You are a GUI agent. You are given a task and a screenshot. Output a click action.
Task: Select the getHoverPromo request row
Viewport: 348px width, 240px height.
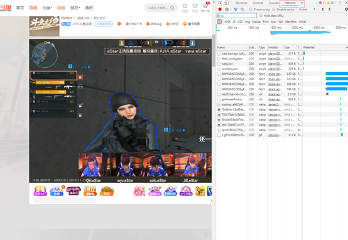click(x=282, y=99)
